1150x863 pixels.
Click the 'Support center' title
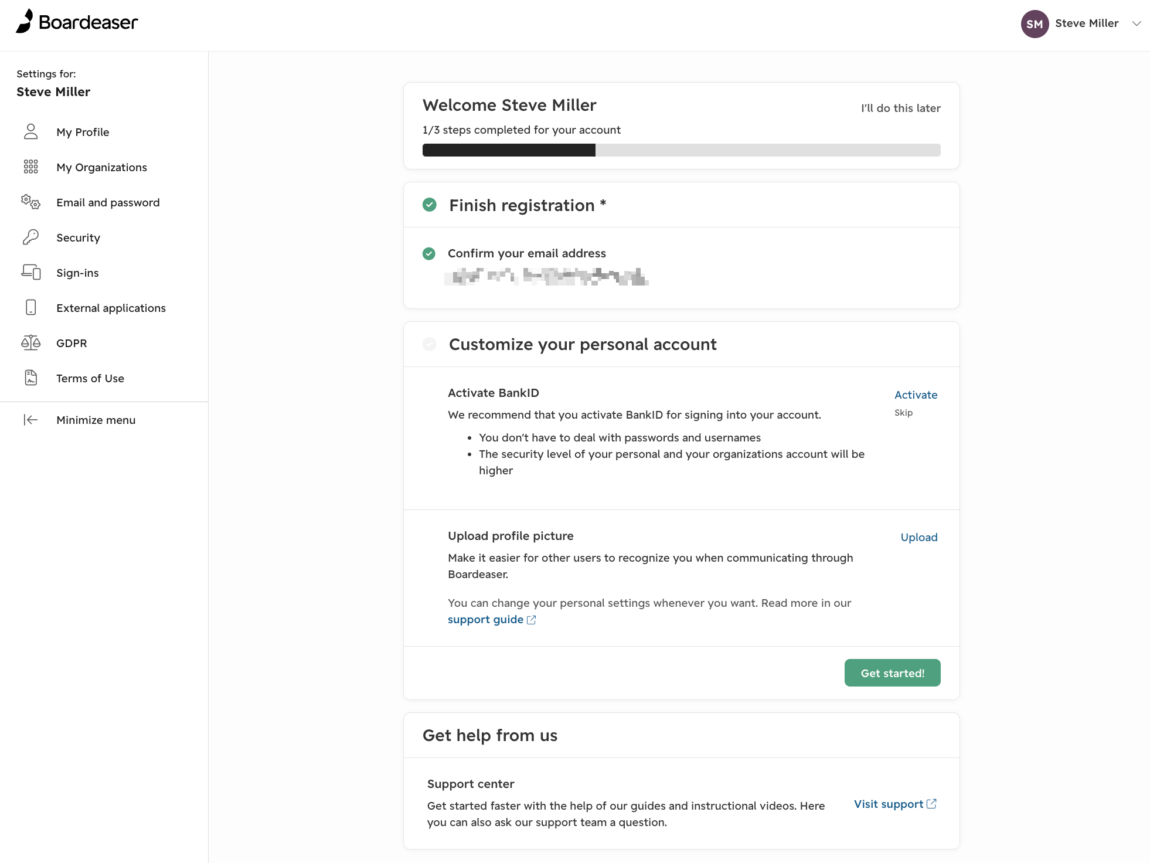click(471, 784)
